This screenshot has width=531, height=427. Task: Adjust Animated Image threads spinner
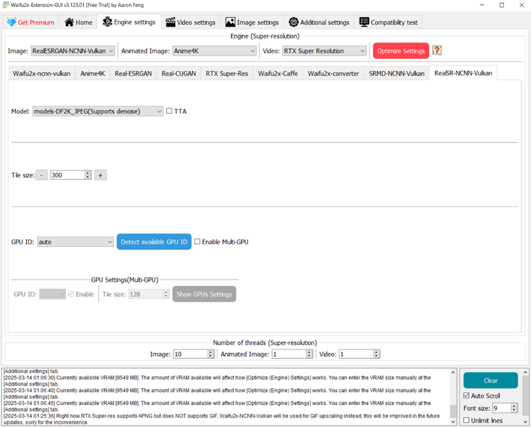309,354
